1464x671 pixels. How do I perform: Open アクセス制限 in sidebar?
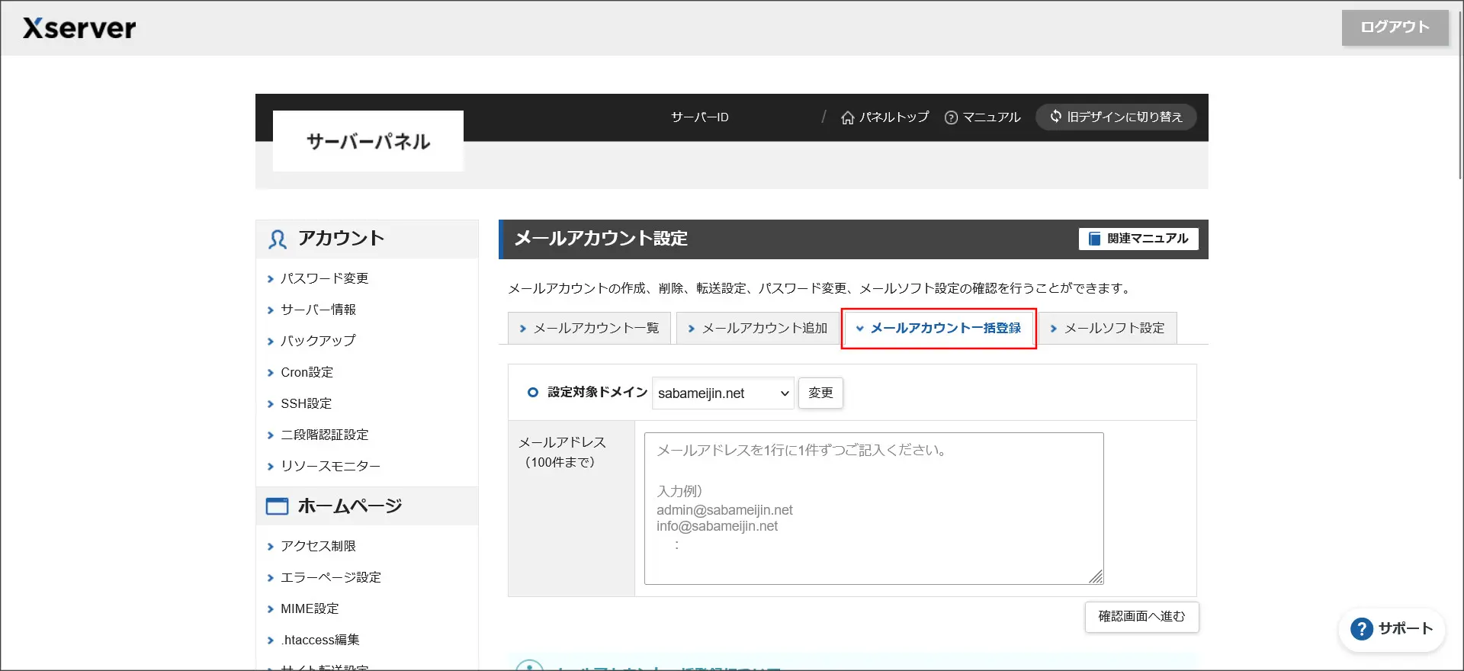[318, 546]
